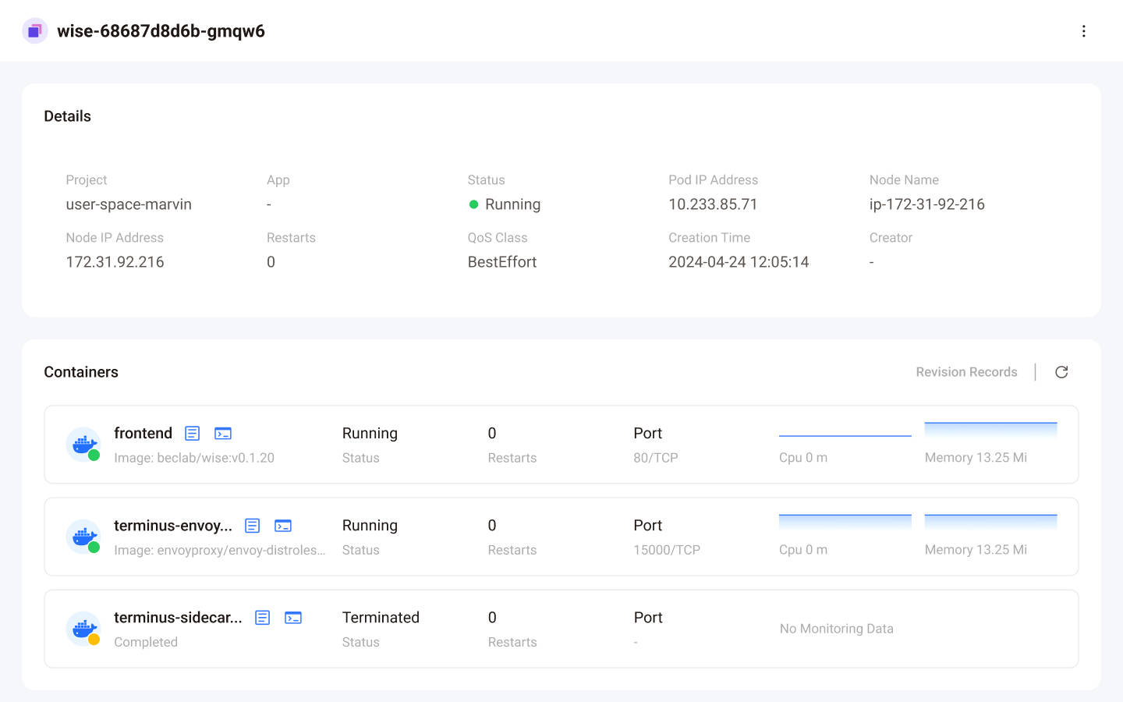This screenshot has width=1123, height=702.
Task: Select the frontend container name
Action: pos(143,434)
